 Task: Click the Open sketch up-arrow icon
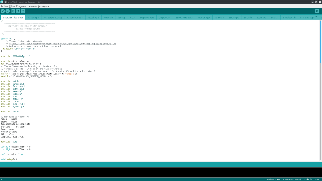coord(18,11)
